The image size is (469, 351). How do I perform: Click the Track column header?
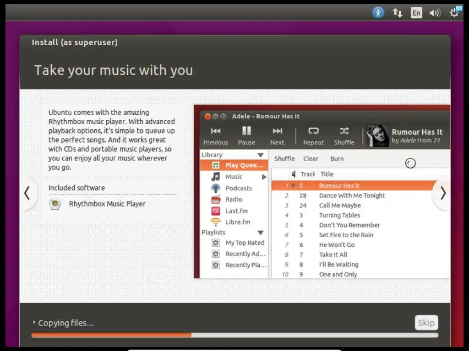[308, 174]
